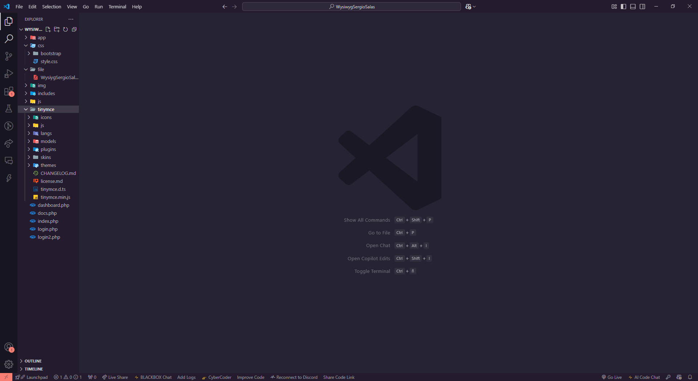Open CHANGELOG.md file
This screenshot has height=381, width=698.
[x=49, y=173]
